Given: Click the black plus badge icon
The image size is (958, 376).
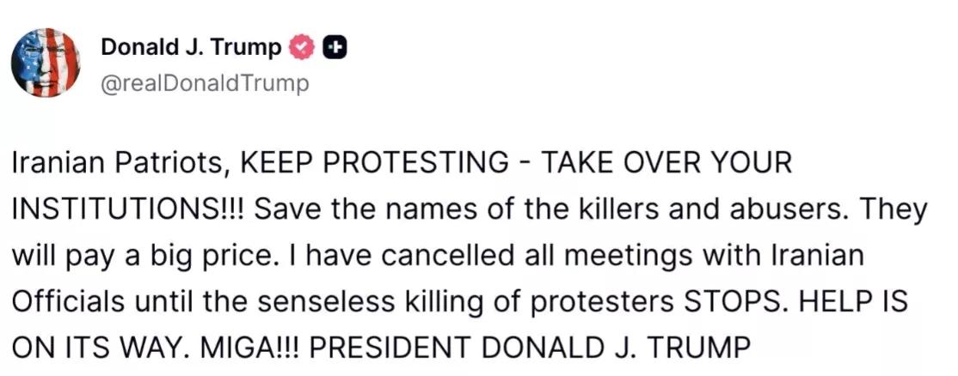Looking at the screenshot, I should point(333,49).
